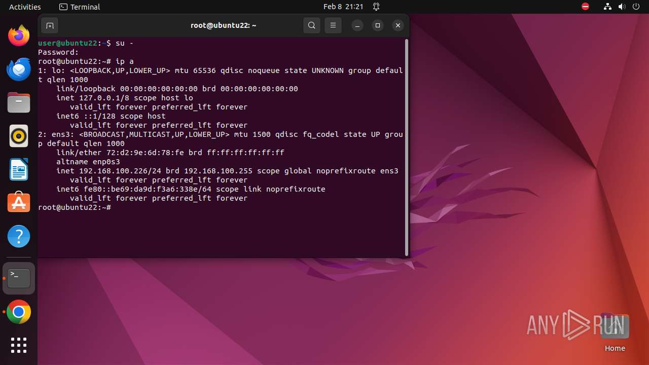649x365 pixels.
Task: Close the terminal window
Action: tap(398, 25)
